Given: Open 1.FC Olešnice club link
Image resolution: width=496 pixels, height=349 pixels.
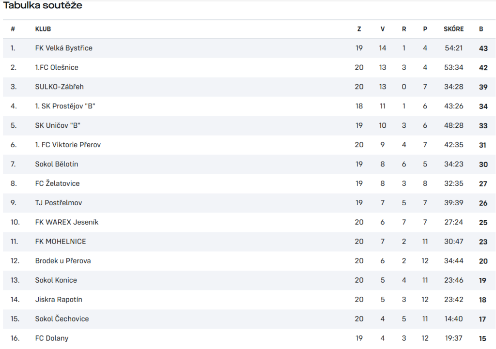Looking at the screenshot, I should 57,67.
